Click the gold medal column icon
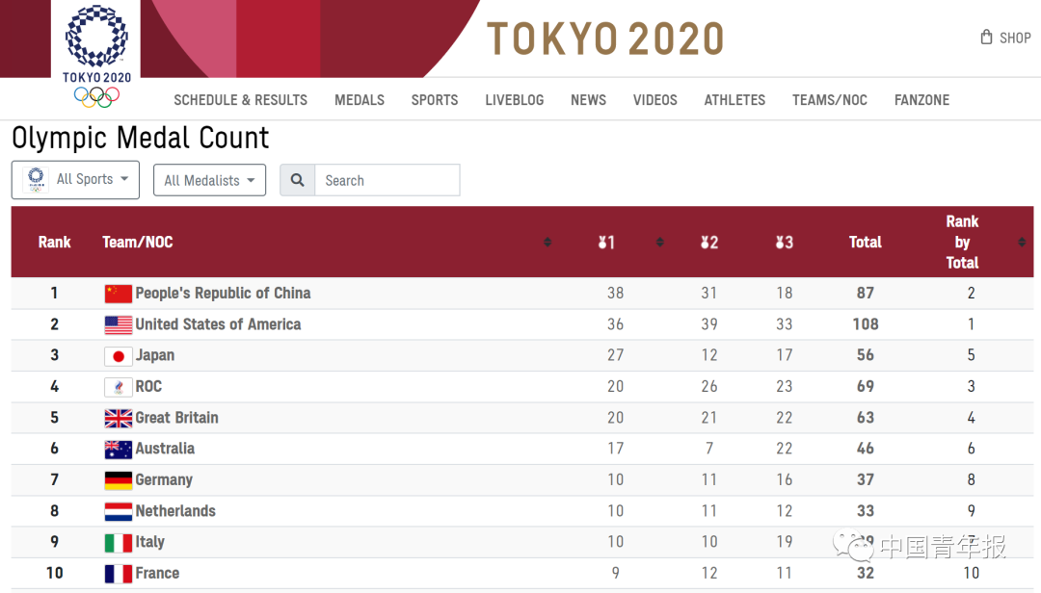 coord(605,243)
